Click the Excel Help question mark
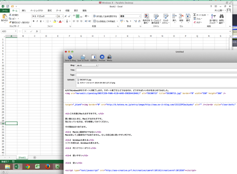The height and width of the screenshot is (174, 237). (211, 6)
